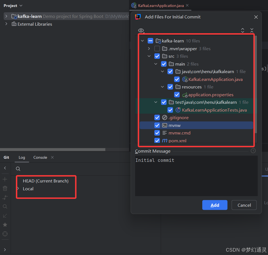
Task: Open commit message history clock icon
Action: coord(253,151)
